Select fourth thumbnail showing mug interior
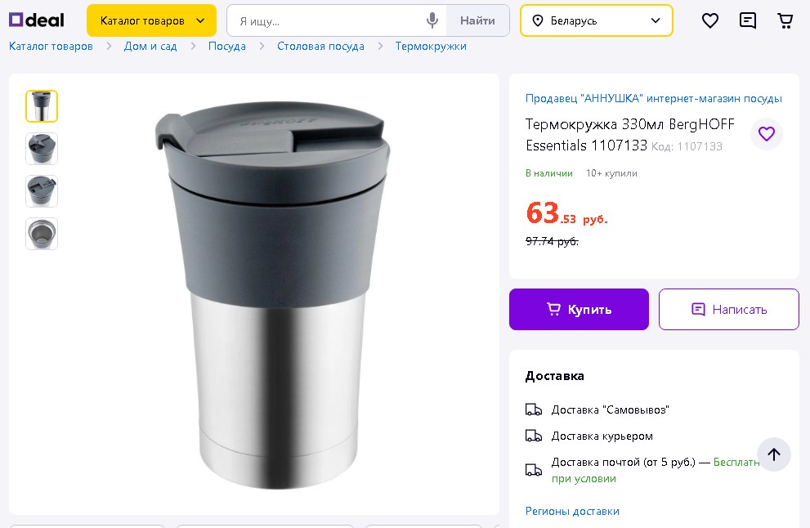Screen dimensions: 810x528 click(42, 234)
